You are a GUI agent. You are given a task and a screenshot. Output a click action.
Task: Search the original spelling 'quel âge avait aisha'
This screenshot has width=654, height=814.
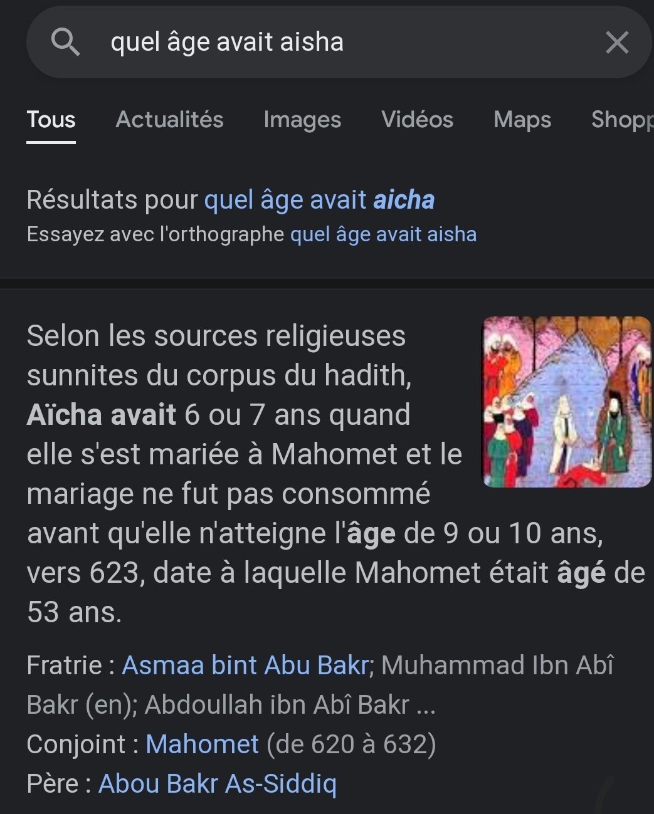click(383, 234)
